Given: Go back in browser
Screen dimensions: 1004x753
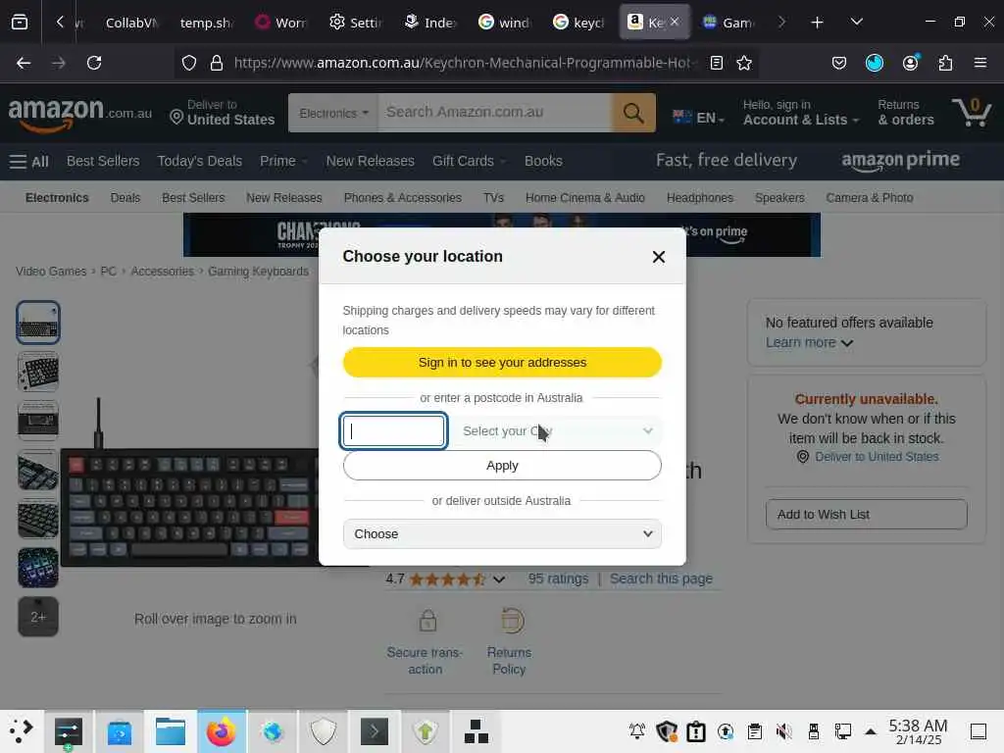Looking at the screenshot, I should coord(24,63).
